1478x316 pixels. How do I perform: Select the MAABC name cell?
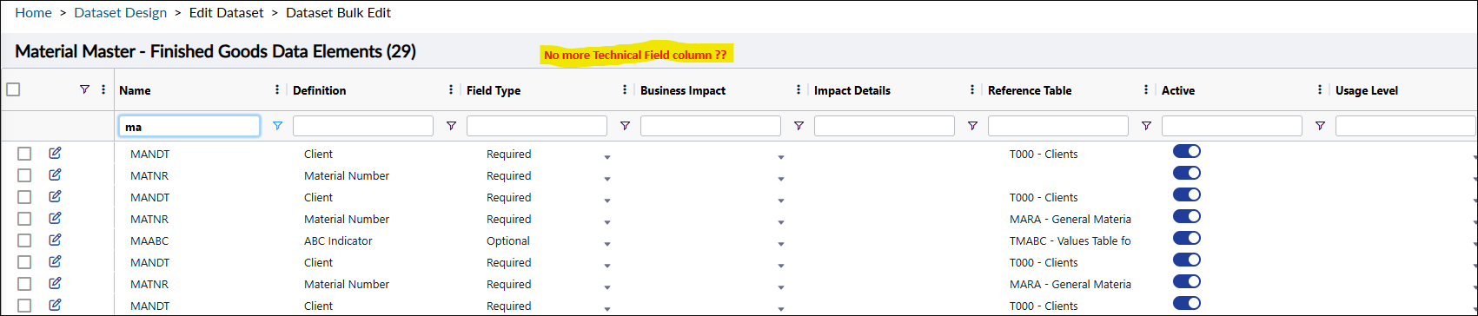coord(149,240)
